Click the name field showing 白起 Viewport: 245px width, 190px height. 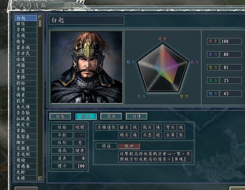click(86, 20)
